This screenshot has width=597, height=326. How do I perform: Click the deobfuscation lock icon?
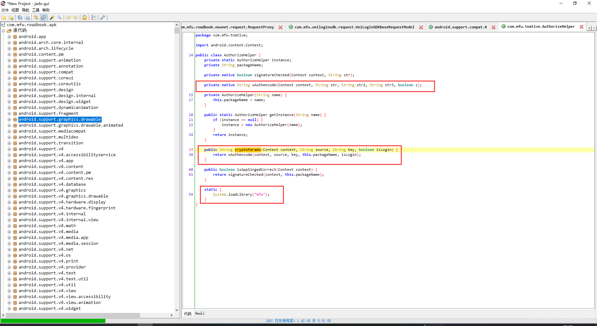coord(84,18)
